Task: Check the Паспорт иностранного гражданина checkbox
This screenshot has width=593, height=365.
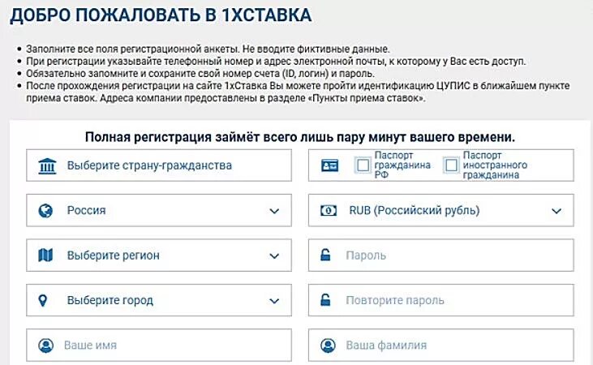Action: tap(451, 165)
